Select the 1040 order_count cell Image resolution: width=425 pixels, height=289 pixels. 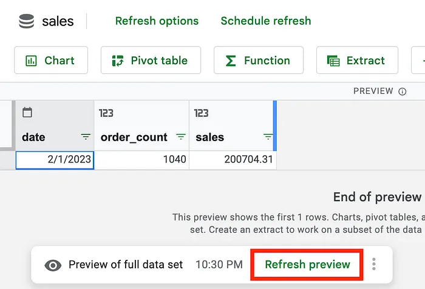pos(141,160)
